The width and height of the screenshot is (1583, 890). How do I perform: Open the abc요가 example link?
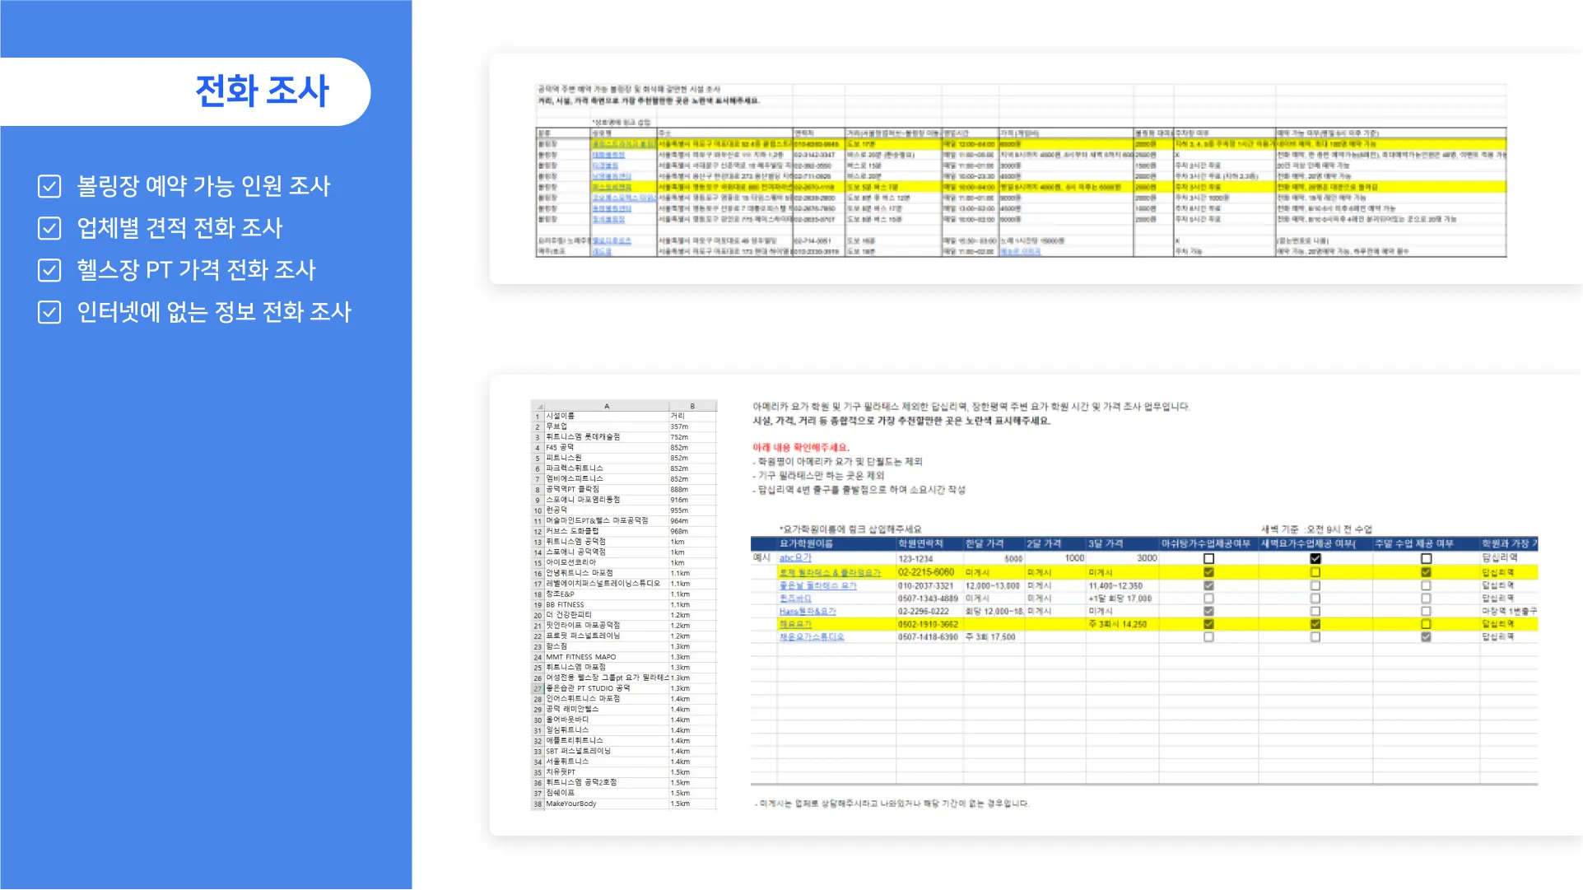point(795,558)
